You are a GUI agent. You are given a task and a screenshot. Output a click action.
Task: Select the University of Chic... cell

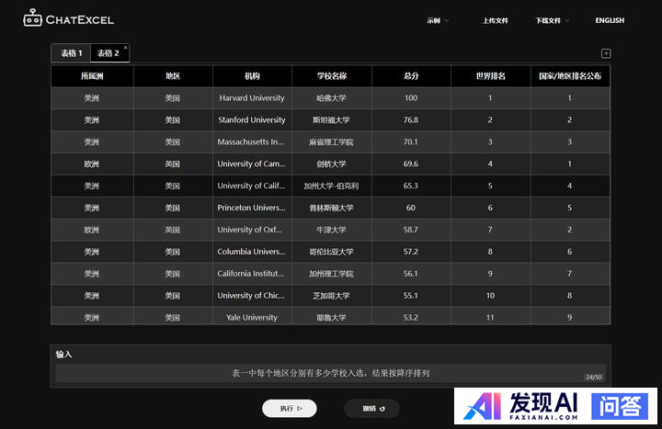pyautogui.click(x=252, y=295)
